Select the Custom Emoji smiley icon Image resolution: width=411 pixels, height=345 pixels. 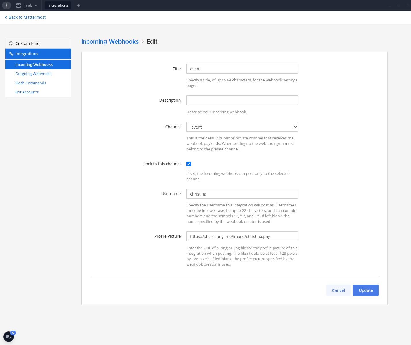coord(11,43)
